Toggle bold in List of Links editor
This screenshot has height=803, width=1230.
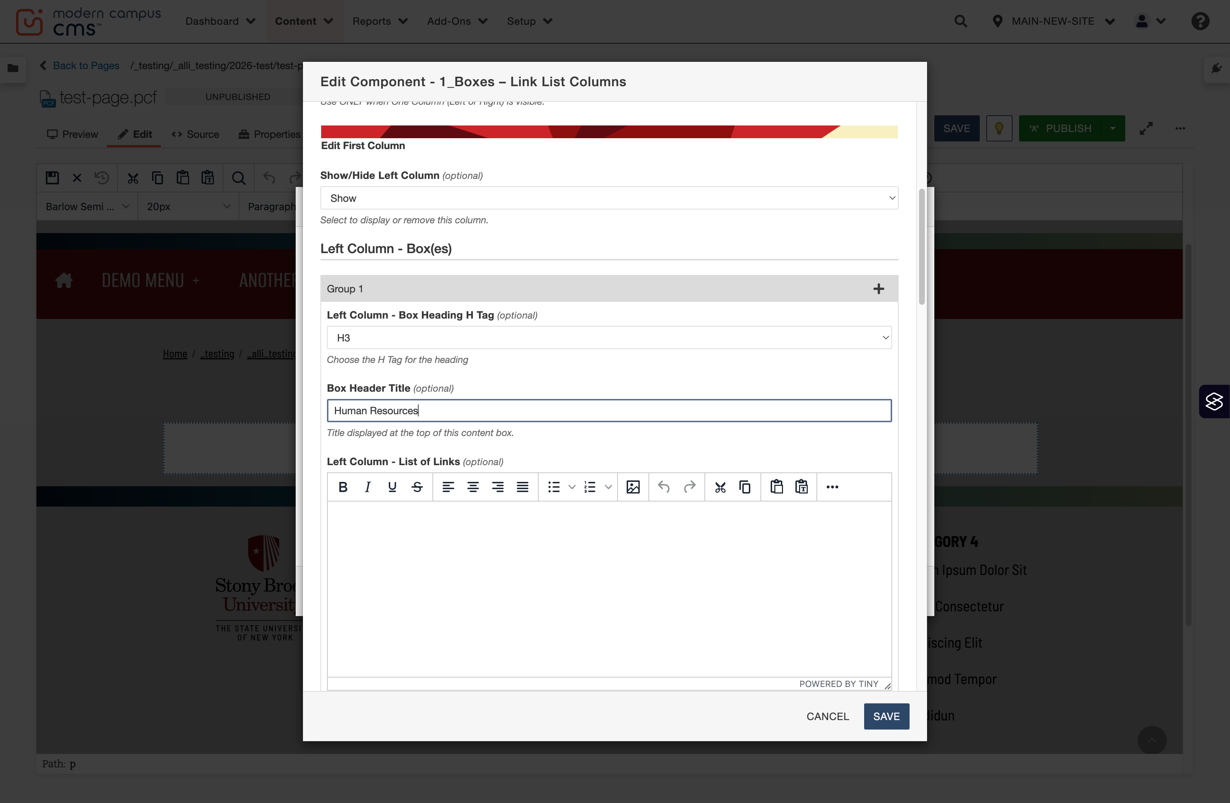[343, 487]
